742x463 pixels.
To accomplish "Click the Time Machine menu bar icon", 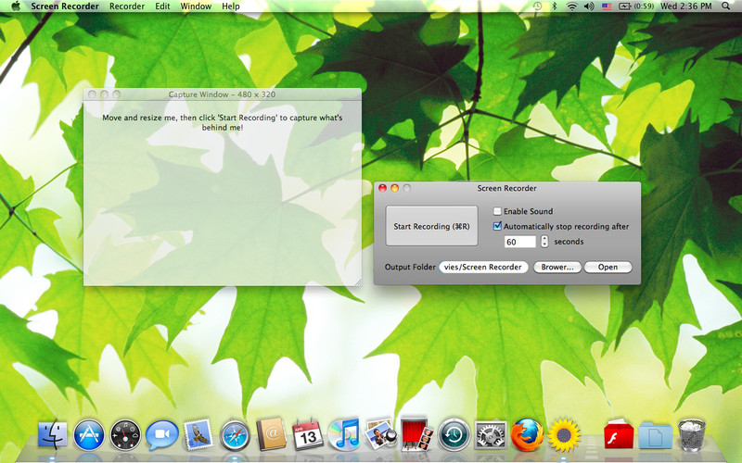I will click(537, 6).
